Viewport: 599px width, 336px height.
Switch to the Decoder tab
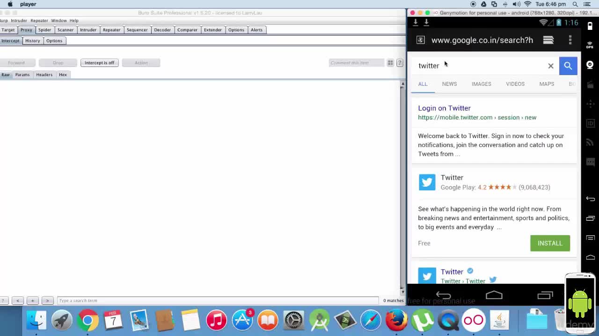(162, 30)
